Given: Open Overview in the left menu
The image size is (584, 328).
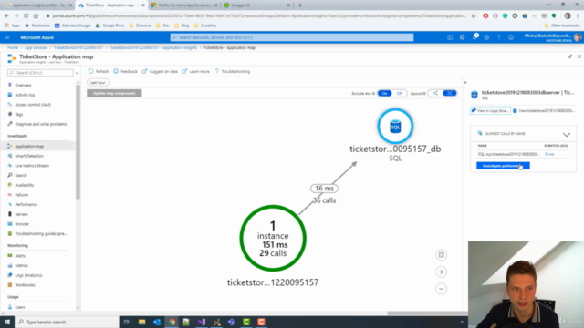Looking at the screenshot, I should [x=23, y=85].
